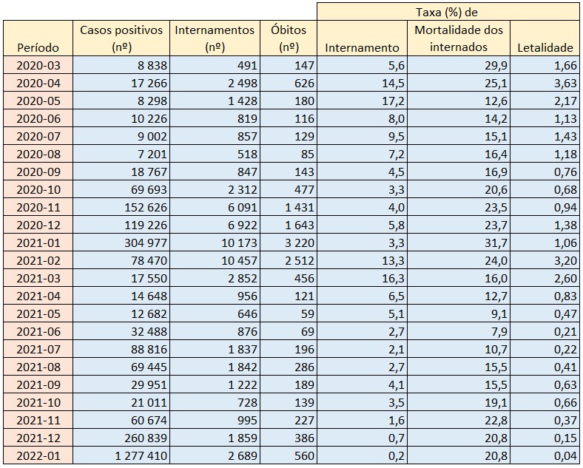The image size is (583, 468).
Task: Select the letalidade value 0,04
Action: (x=563, y=456)
